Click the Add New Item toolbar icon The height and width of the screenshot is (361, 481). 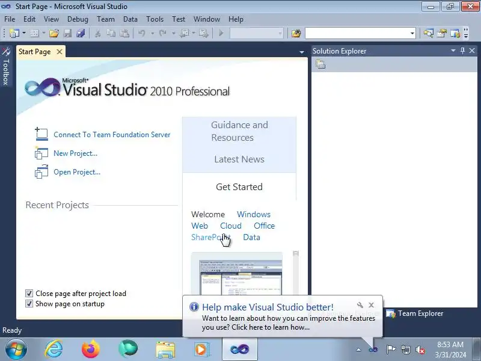(34, 33)
